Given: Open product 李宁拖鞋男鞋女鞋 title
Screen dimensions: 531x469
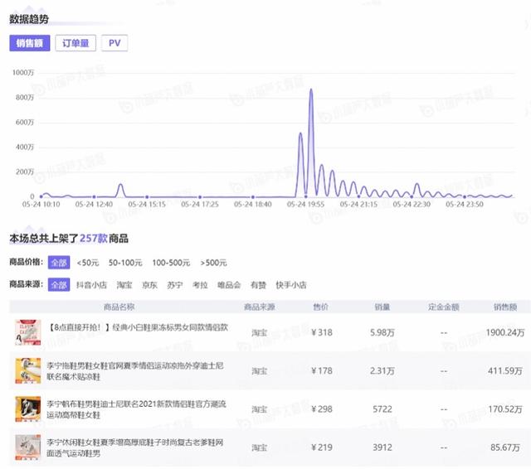Looking at the screenshot, I should click(134, 371).
